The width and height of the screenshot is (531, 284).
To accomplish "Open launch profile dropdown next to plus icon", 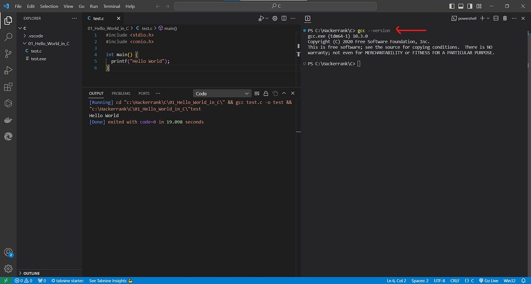I will coord(488,18).
